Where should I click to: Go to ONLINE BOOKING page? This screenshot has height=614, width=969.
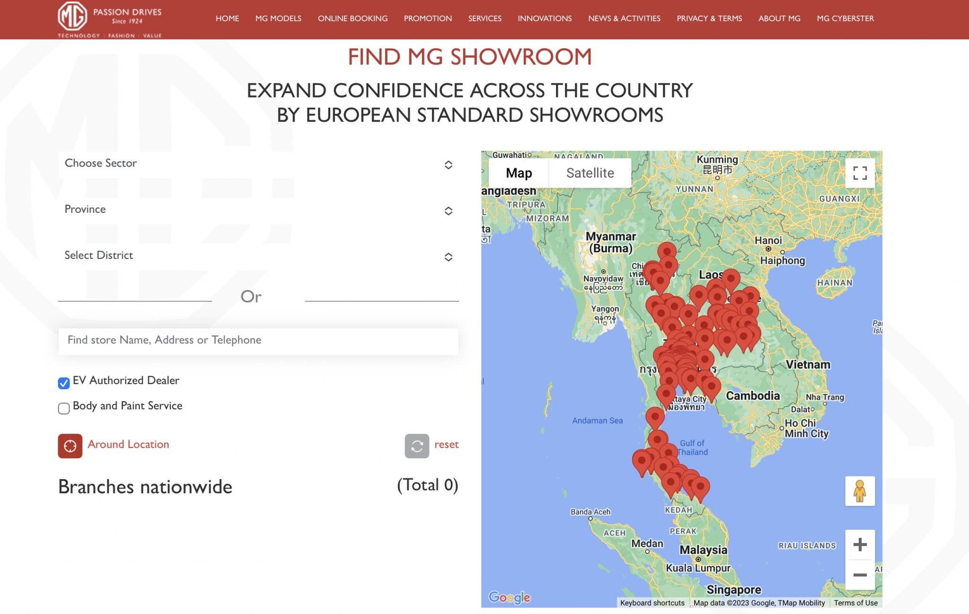pyautogui.click(x=352, y=18)
